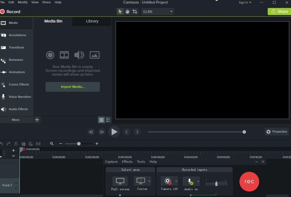Switch to the Library tab
The height and width of the screenshot is (197, 291).
click(x=92, y=21)
